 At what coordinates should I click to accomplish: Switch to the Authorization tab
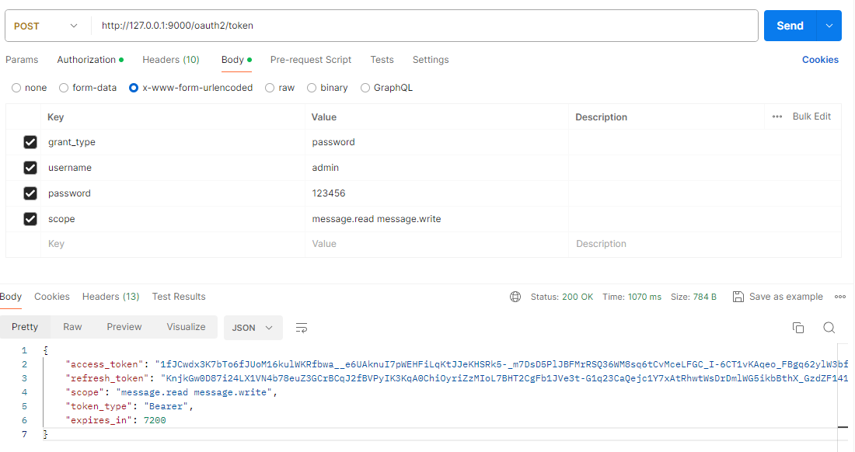coord(86,60)
